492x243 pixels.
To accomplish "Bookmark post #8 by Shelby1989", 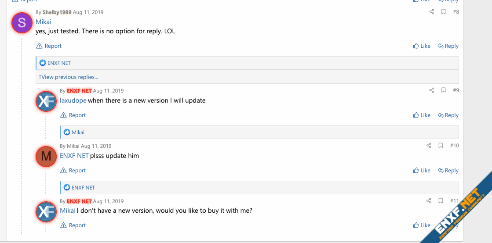I will coord(444,12).
